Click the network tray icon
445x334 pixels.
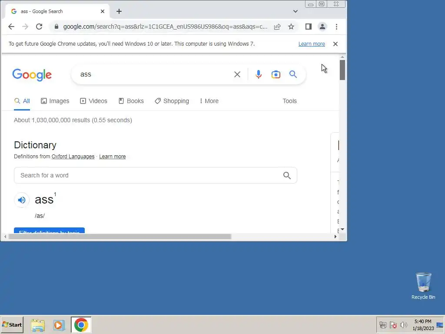(x=383, y=325)
